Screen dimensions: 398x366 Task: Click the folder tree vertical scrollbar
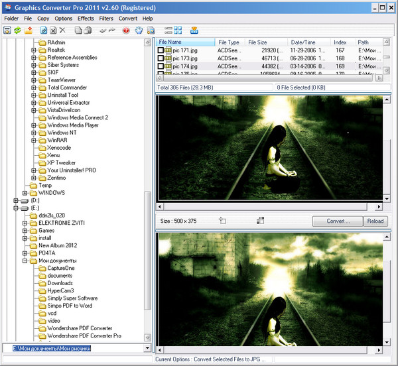tap(148, 265)
